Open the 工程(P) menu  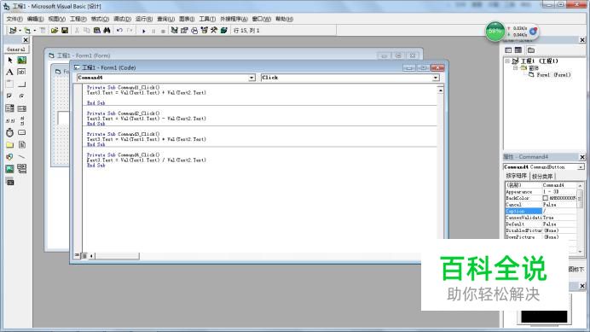(78, 19)
